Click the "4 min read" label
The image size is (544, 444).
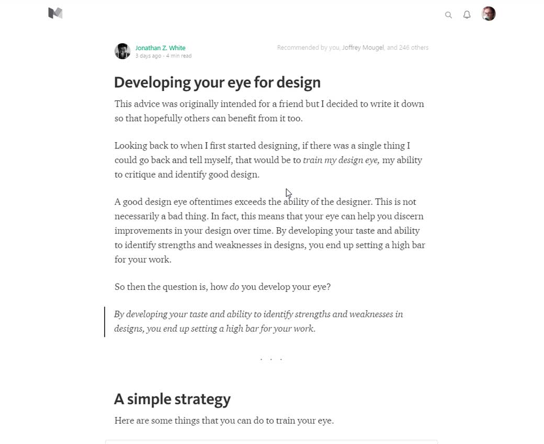(x=179, y=56)
